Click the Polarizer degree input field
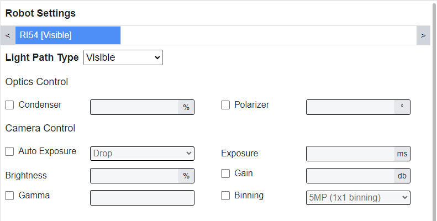Screen dimensions: 437x221 pyautogui.click(x=350, y=107)
